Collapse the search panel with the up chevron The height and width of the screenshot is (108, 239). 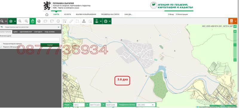(x=6, y=21)
